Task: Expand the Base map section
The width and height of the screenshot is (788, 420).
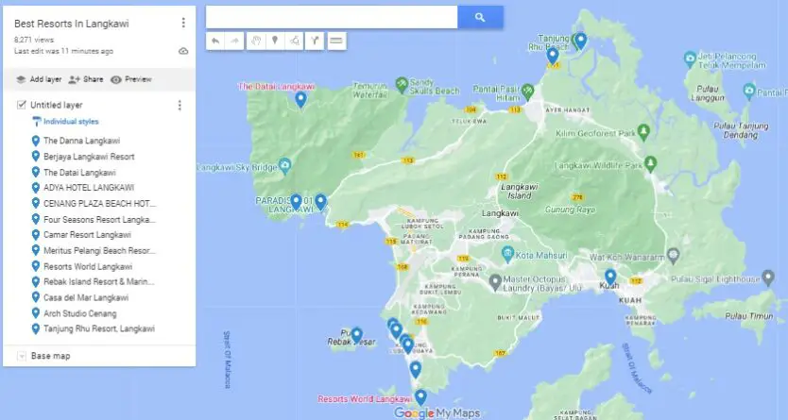Action: click(22, 356)
